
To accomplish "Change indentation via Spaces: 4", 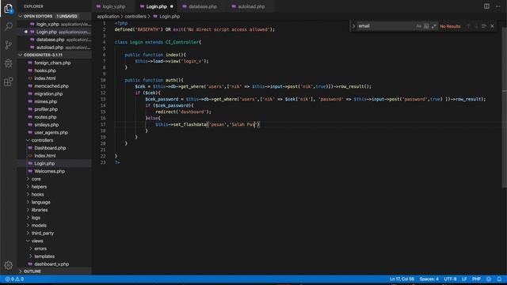I will pyautogui.click(x=429, y=279).
